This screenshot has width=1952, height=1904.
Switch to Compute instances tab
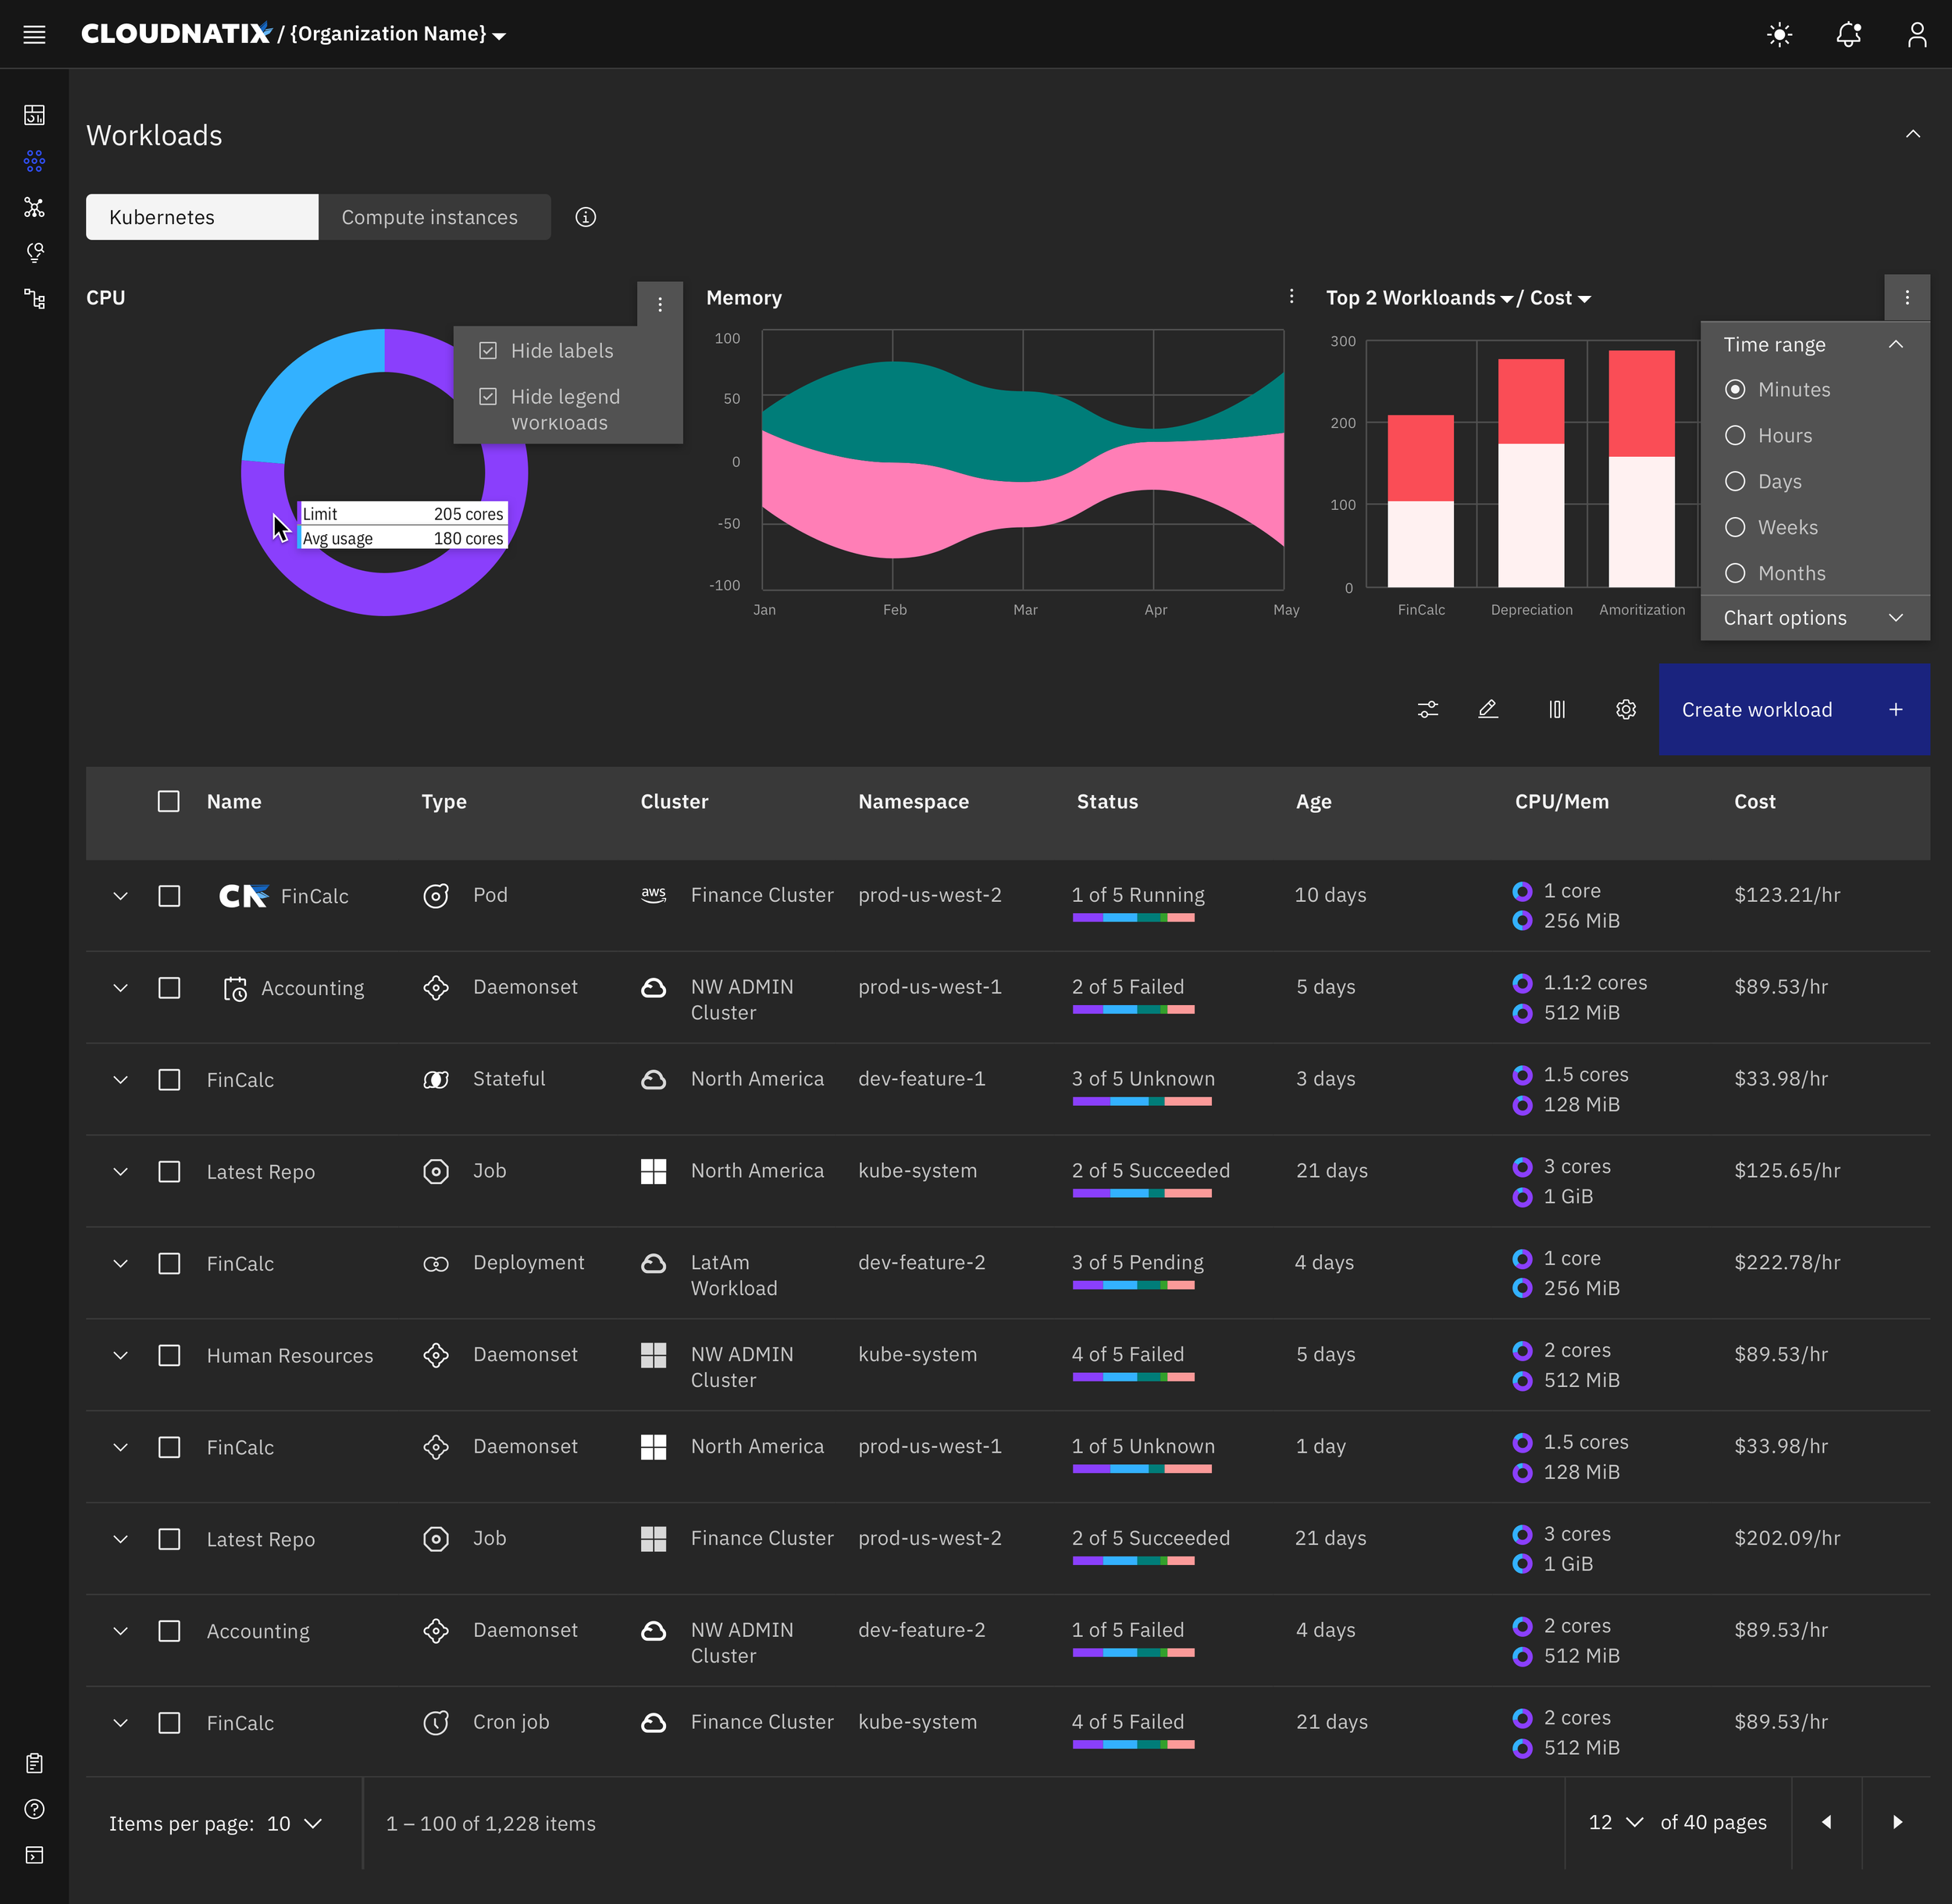click(430, 217)
